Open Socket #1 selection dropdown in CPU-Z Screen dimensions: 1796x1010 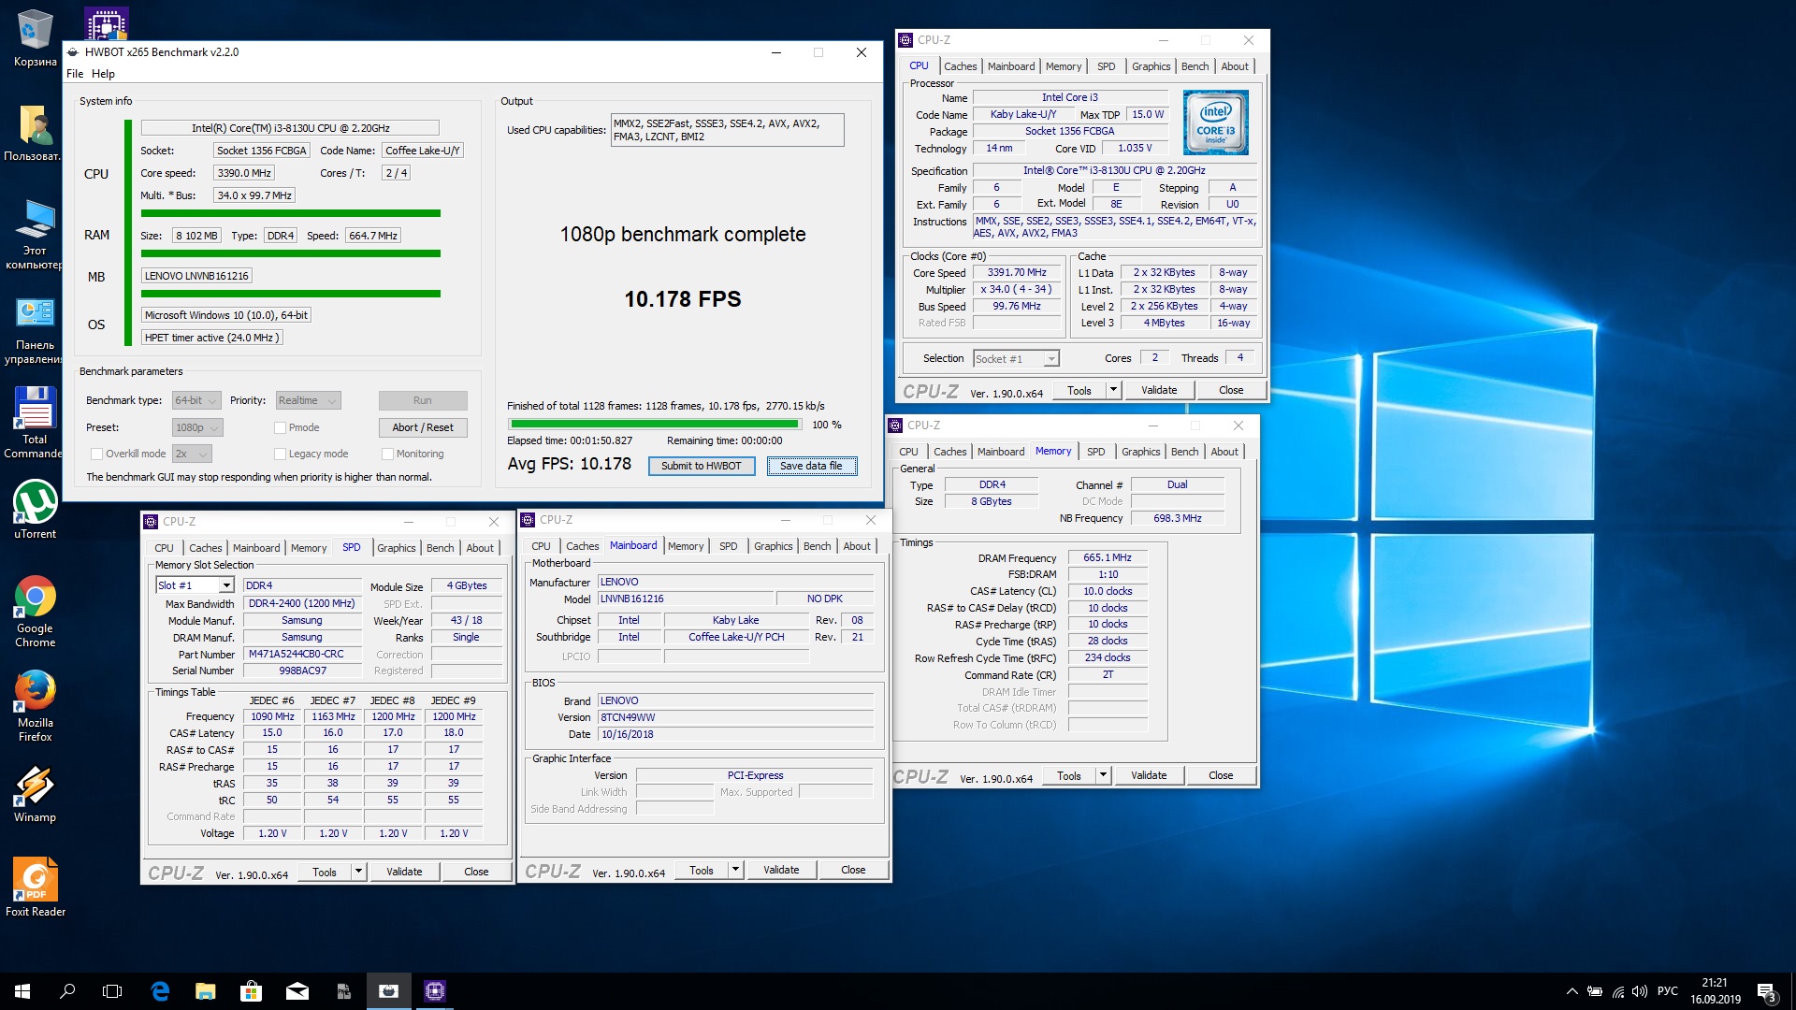coord(1016,359)
